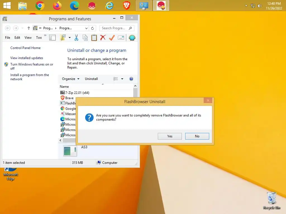
Task: Open Install a program from the network
Action: point(30,77)
